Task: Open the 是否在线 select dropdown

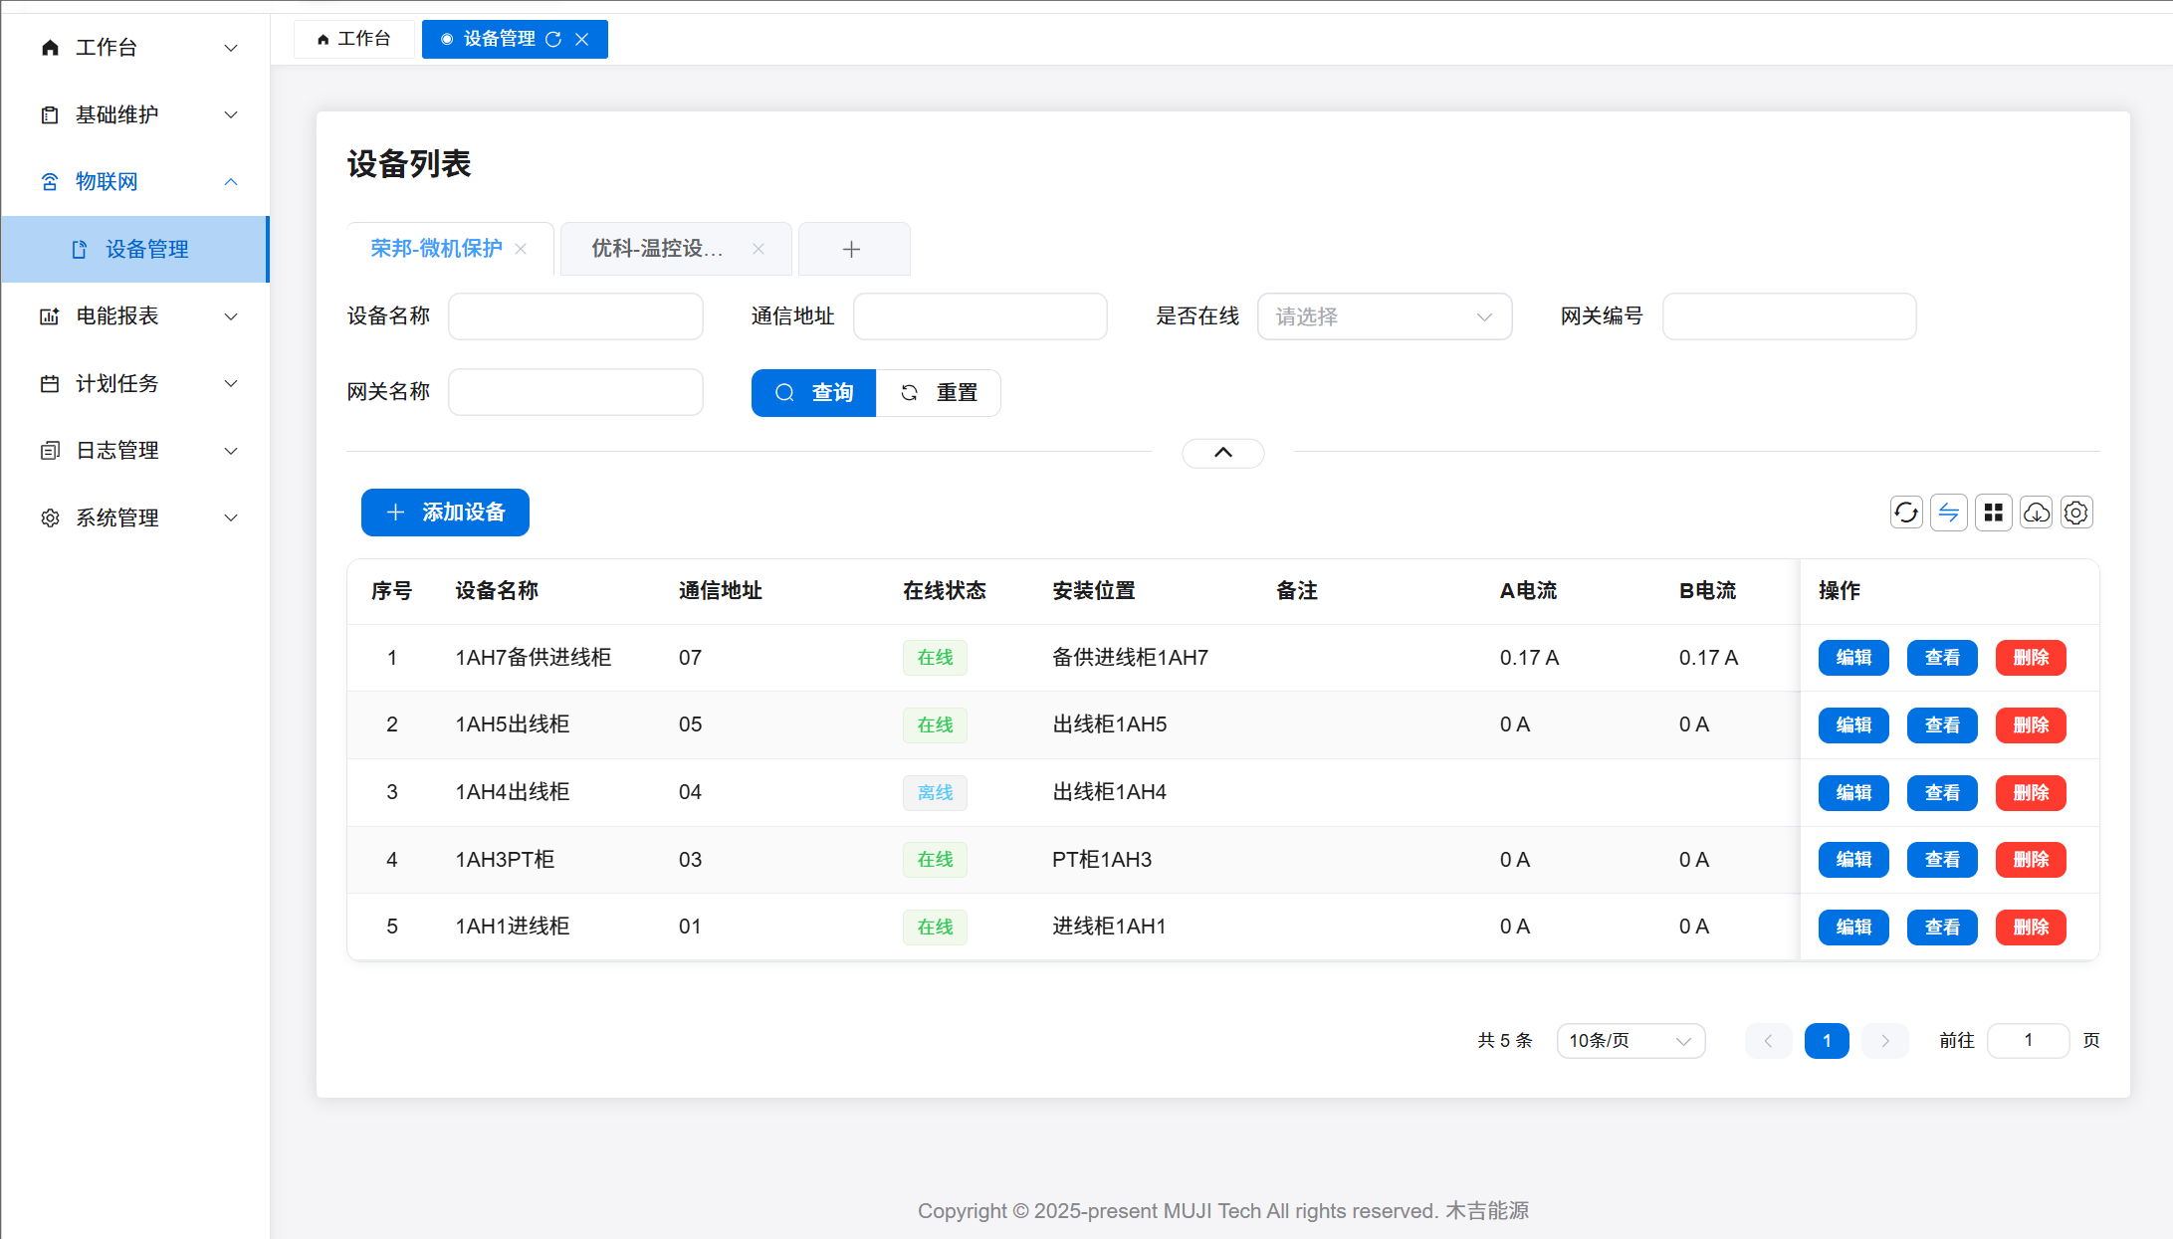Action: (1384, 316)
